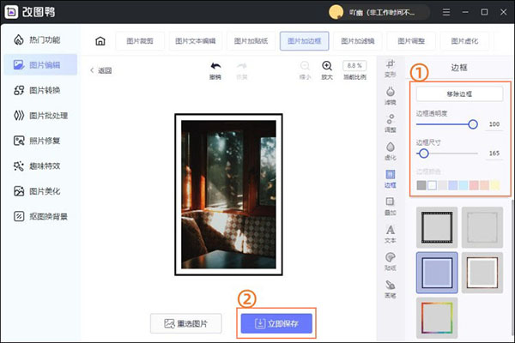Select the 叠加 overlay tool
The image size is (515, 343).
click(391, 205)
